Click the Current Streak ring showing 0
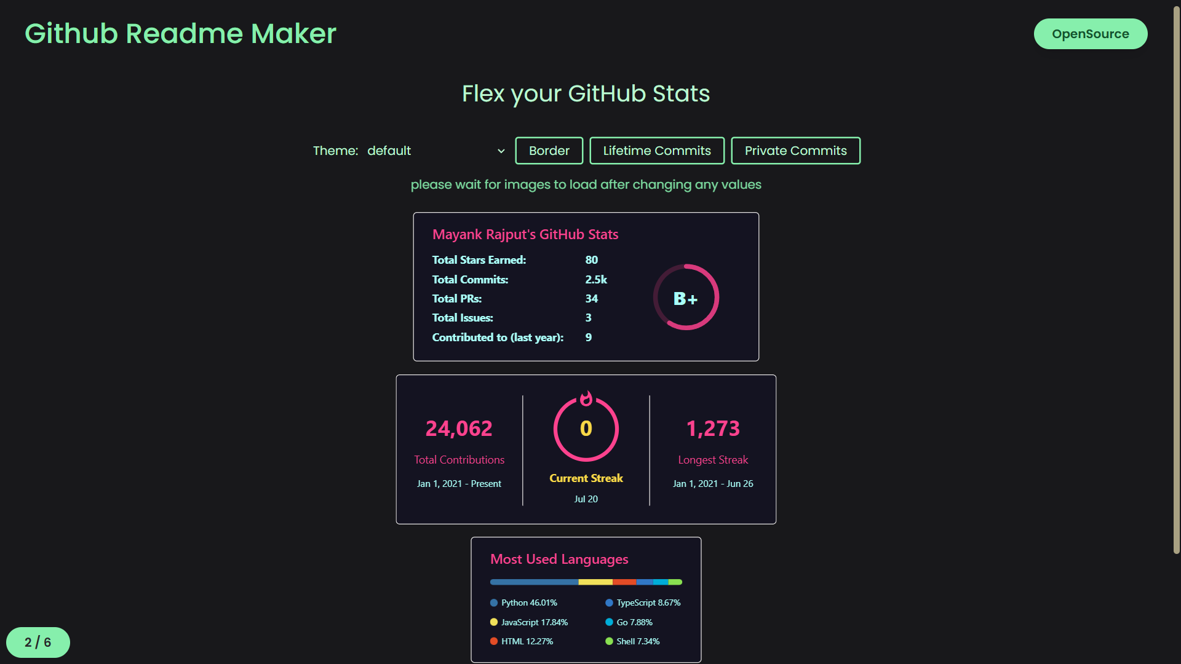Image resolution: width=1181 pixels, height=664 pixels. click(586, 429)
